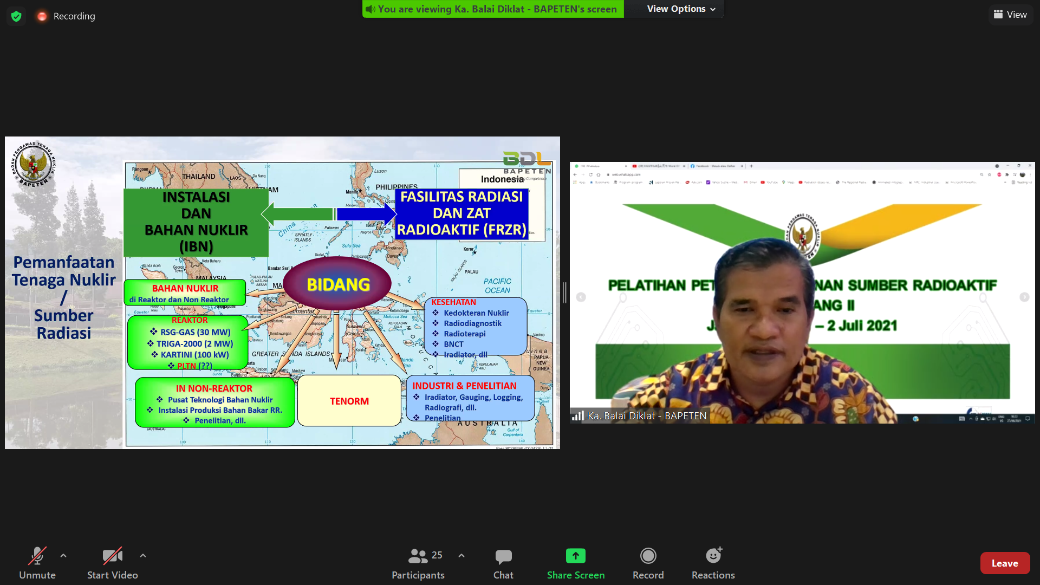Click the BAPETEN logo on the slide

[x=34, y=165]
